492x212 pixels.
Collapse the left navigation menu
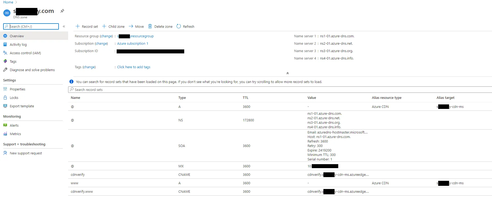[64, 26]
